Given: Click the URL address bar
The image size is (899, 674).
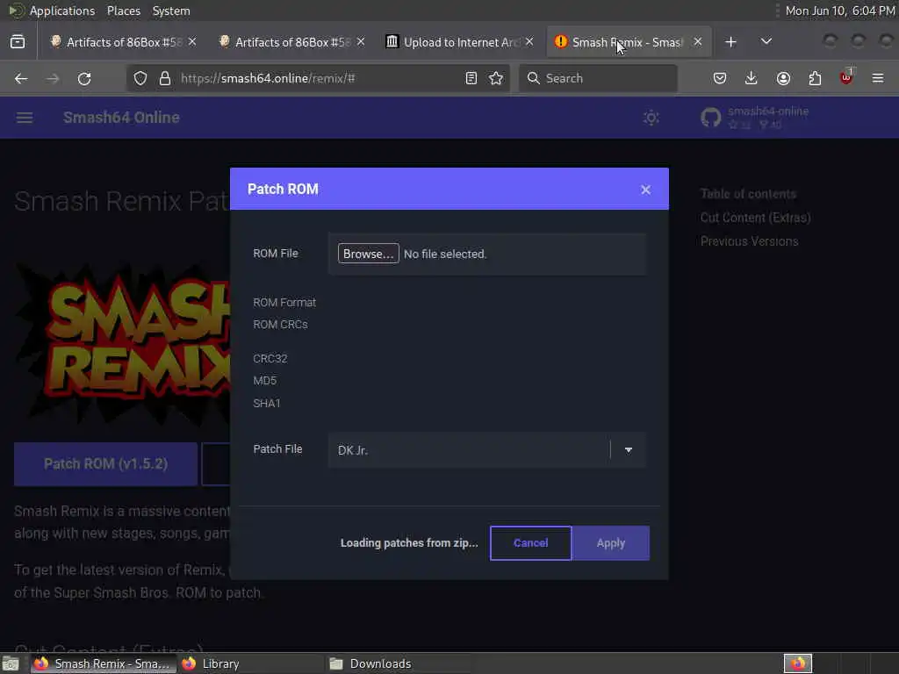Looking at the screenshot, I should click(319, 78).
